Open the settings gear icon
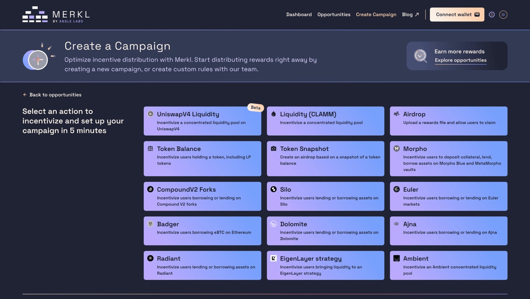The image size is (530, 299). [x=492, y=14]
